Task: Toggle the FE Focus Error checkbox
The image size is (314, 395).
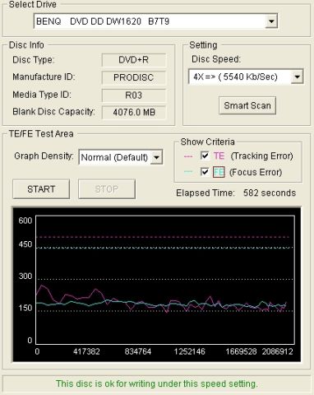Action: point(205,172)
